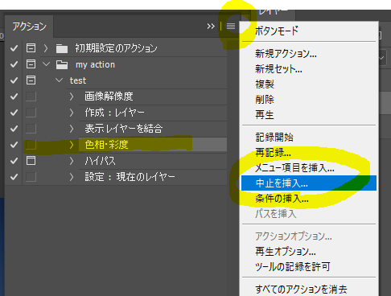Toggle dialog control for ハイパス step
Viewport: 391px width, 296px height.
click(31, 161)
